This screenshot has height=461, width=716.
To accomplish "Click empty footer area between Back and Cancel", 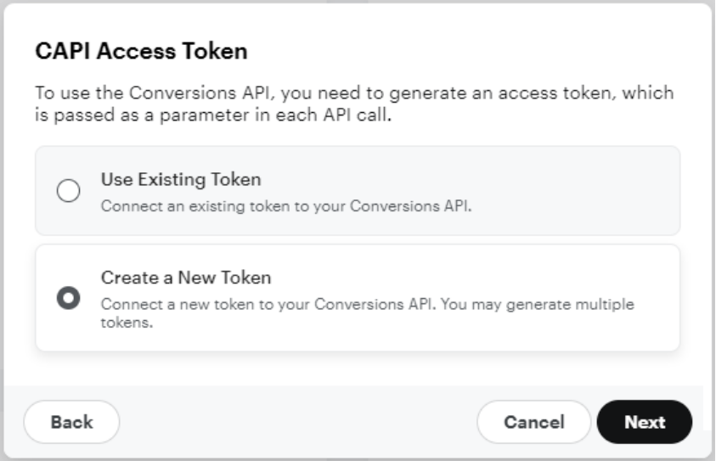I will point(297,422).
